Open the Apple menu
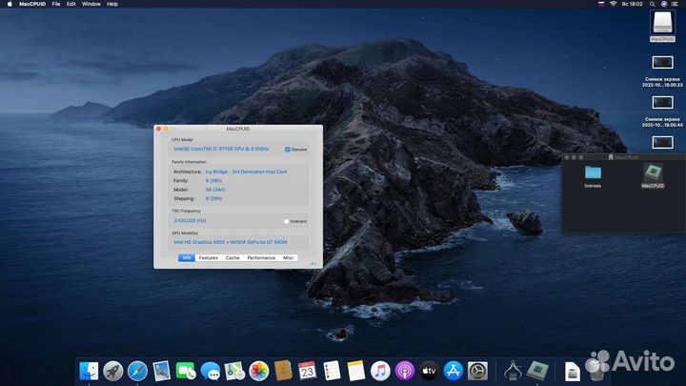This screenshot has height=386, width=686. point(10,4)
